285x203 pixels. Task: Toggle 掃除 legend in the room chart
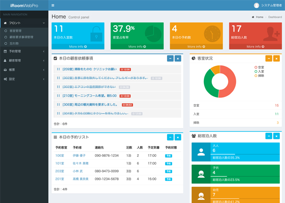[x=259, y=76]
